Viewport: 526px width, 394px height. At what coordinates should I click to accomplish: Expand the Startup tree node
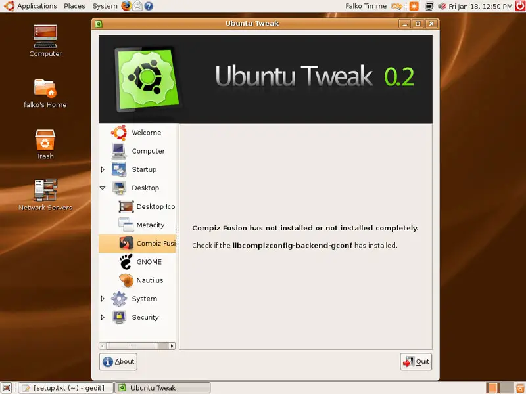click(x=103, y=169)
